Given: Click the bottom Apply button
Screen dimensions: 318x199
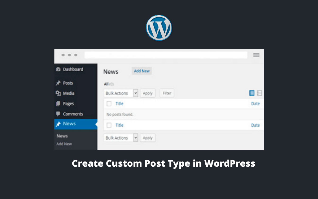Looking at the screenshot, I should pyautogui.click(x=148, y=138).
